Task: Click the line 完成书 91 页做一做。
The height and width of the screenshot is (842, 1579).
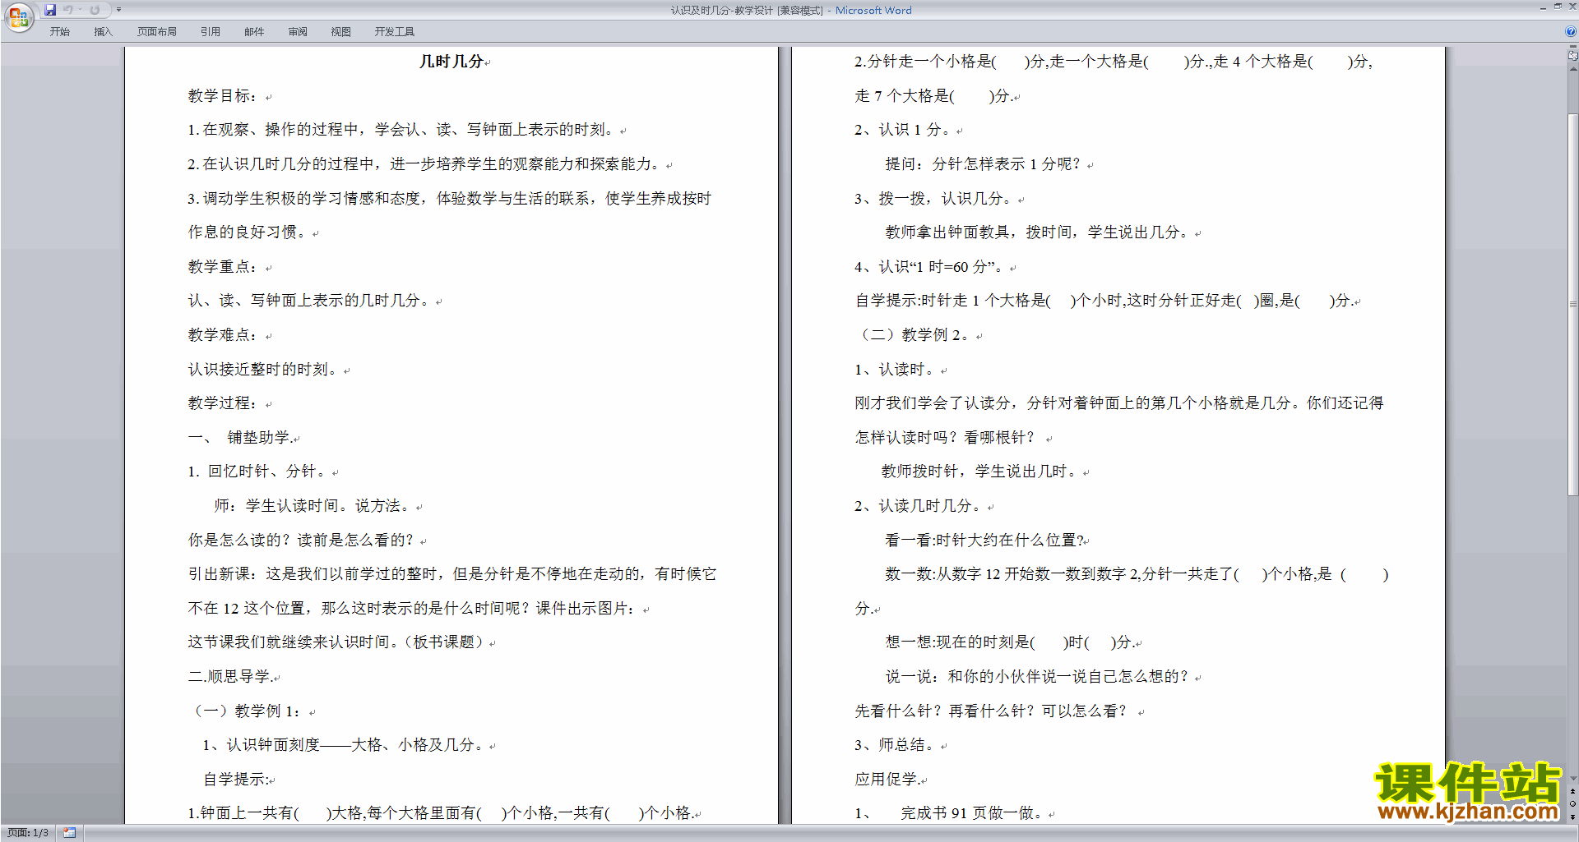Action: [972, 813]
